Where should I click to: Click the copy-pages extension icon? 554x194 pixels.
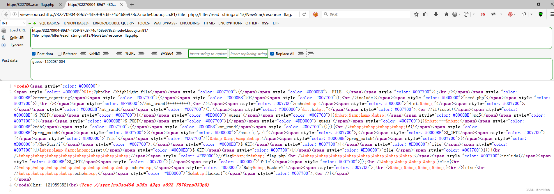pos(524,14)
